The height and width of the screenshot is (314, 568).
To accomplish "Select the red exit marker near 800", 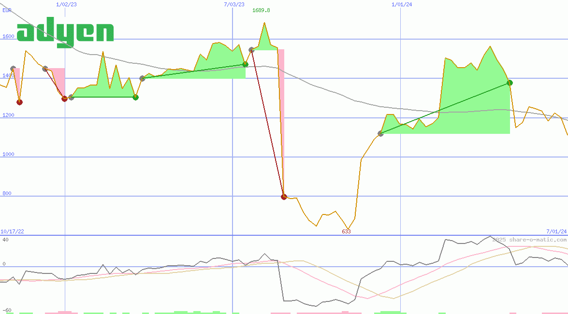I will (284, 197).
